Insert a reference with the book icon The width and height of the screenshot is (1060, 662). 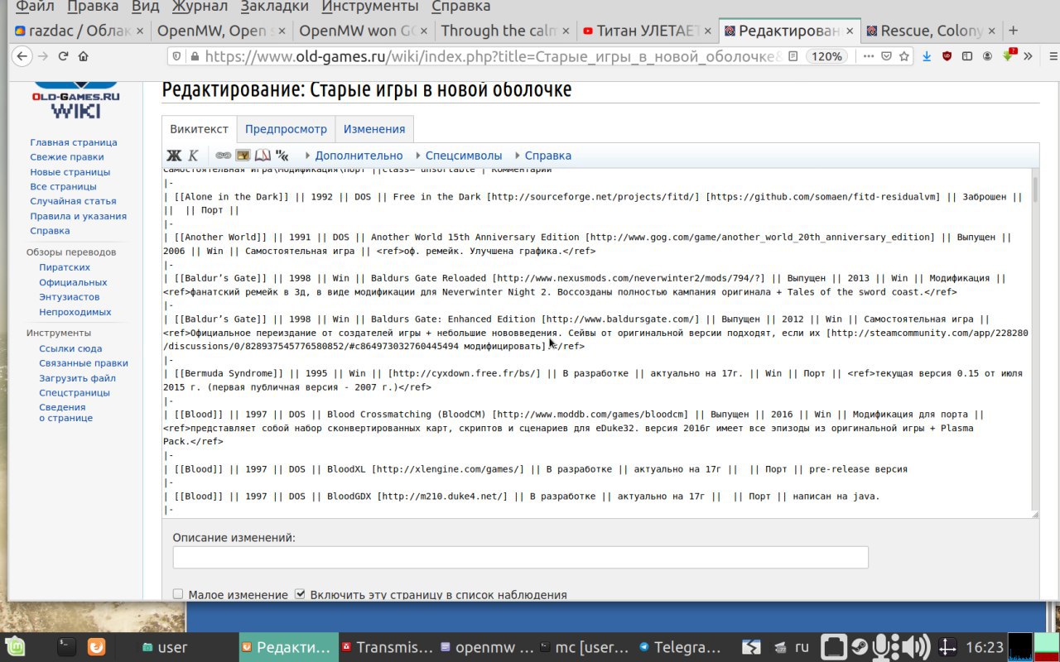[263, 156]
